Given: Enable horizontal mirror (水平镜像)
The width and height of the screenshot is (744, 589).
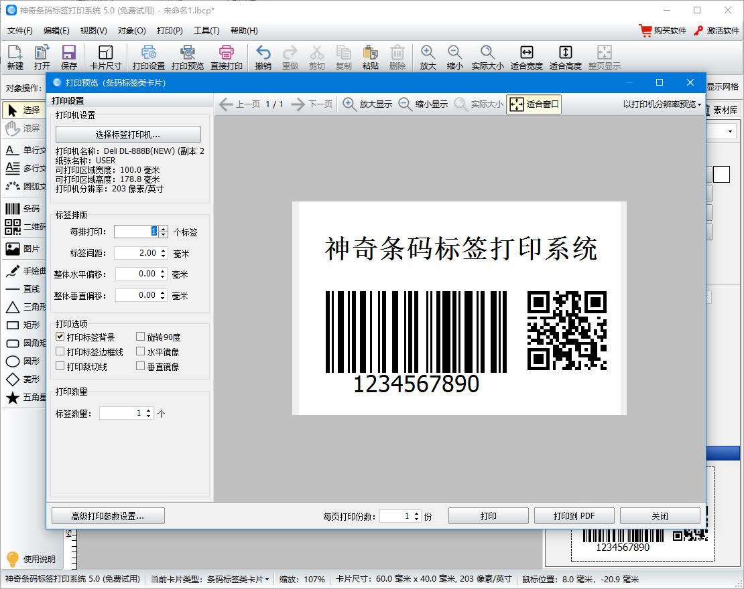Looking at the screenshot, I should click(140, 351).
